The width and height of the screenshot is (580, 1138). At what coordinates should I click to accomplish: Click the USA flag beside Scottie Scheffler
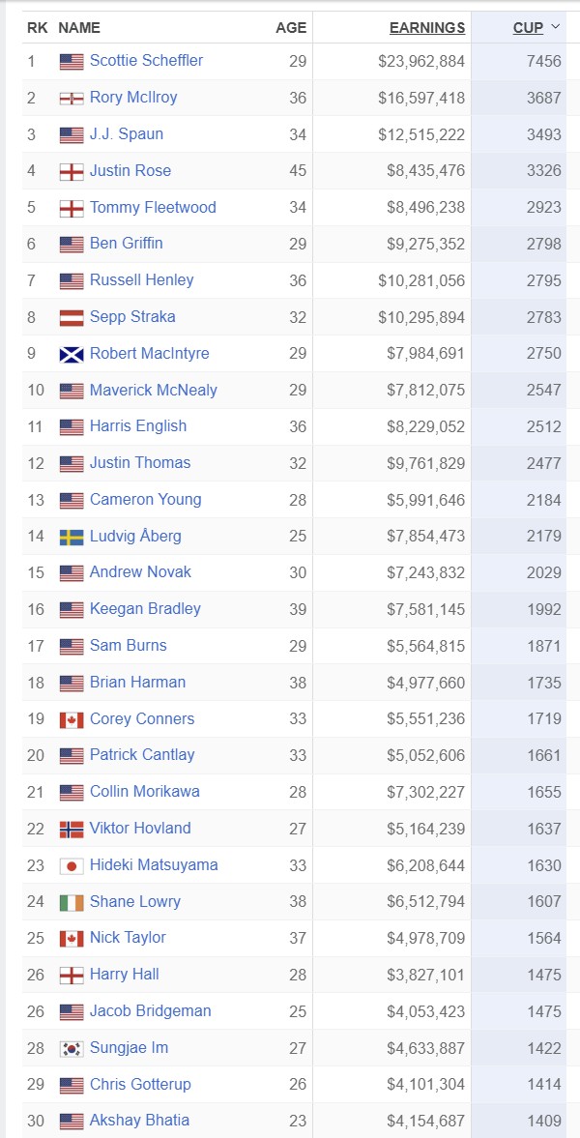[x=72, y=62]
